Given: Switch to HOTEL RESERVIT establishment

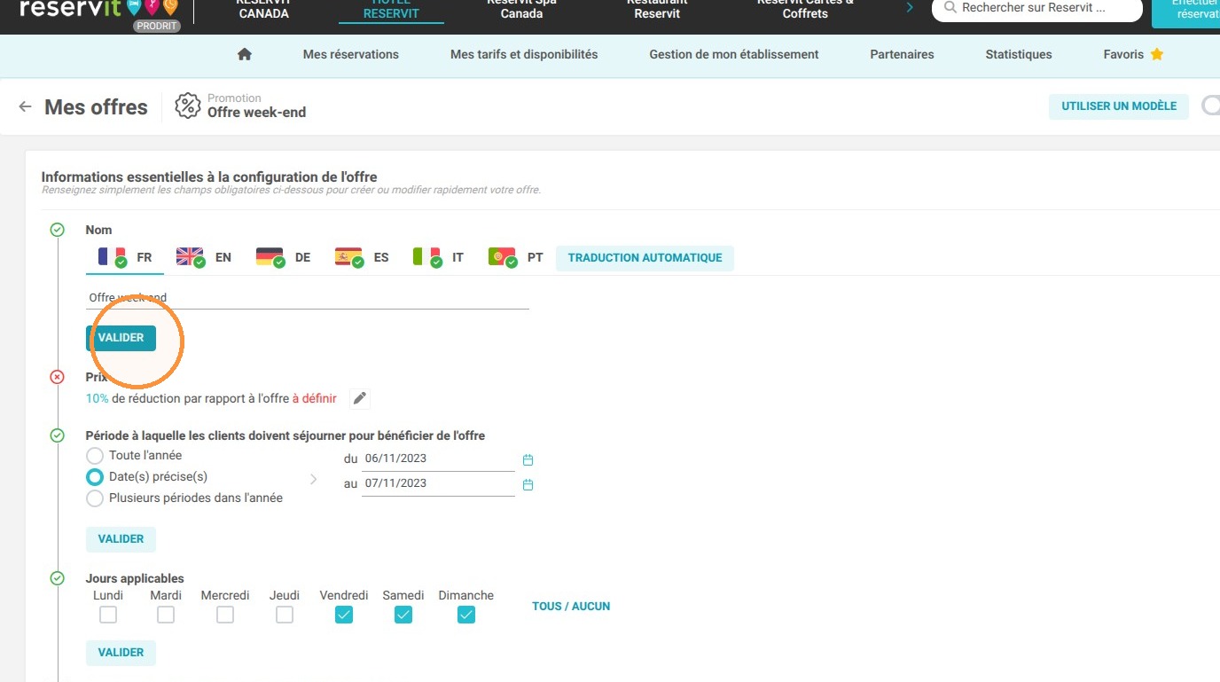Looking at the screenshot, I should click(391, 9).
